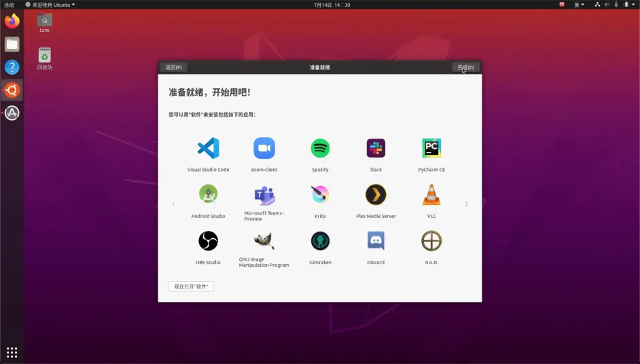Click the network status icon in top bar
The height and width of the screenshot is (364, 640).
597,5
